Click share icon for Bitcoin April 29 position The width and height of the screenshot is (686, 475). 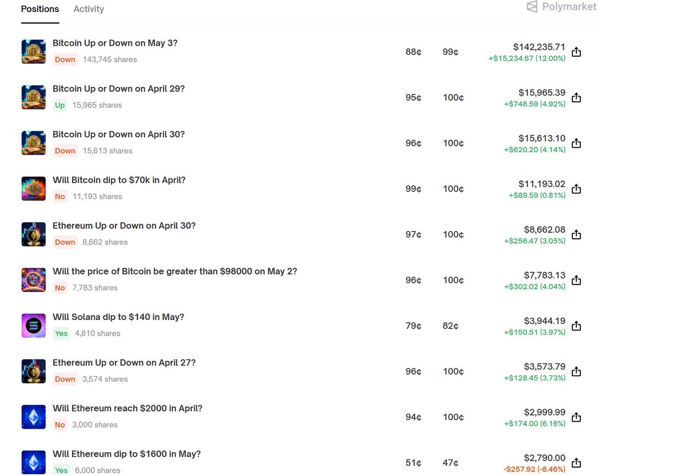(x=576, y=98)
